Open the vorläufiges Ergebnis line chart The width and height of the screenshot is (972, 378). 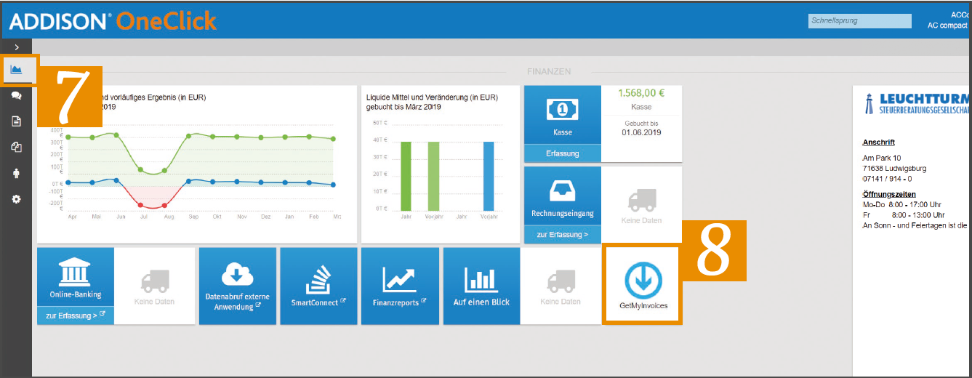tap(197, 164)
